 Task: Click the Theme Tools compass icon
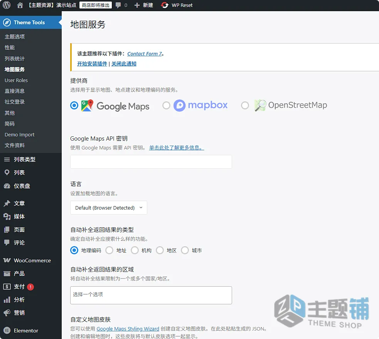7,22
